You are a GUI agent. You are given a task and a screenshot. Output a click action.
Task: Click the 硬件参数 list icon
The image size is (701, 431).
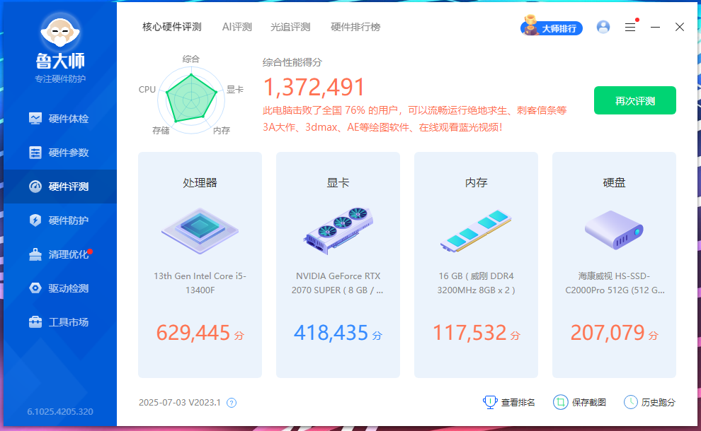[x=35, y=152]
